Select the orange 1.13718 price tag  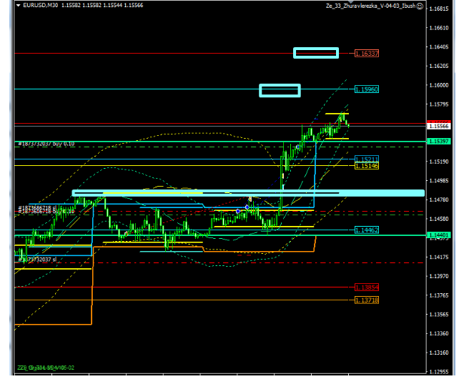[367, 300]
